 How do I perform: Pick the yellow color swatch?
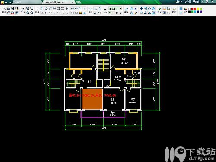point(198,9)
